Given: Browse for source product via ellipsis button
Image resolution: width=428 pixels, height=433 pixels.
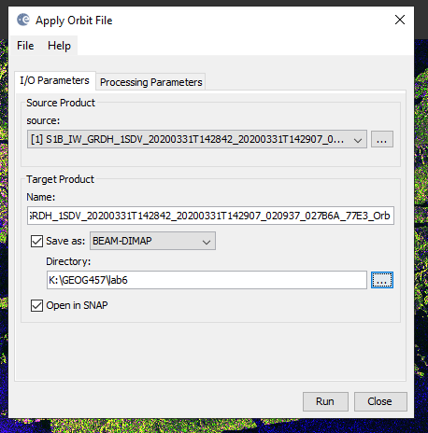Looking at the screenshot, I should pos(382,139).
